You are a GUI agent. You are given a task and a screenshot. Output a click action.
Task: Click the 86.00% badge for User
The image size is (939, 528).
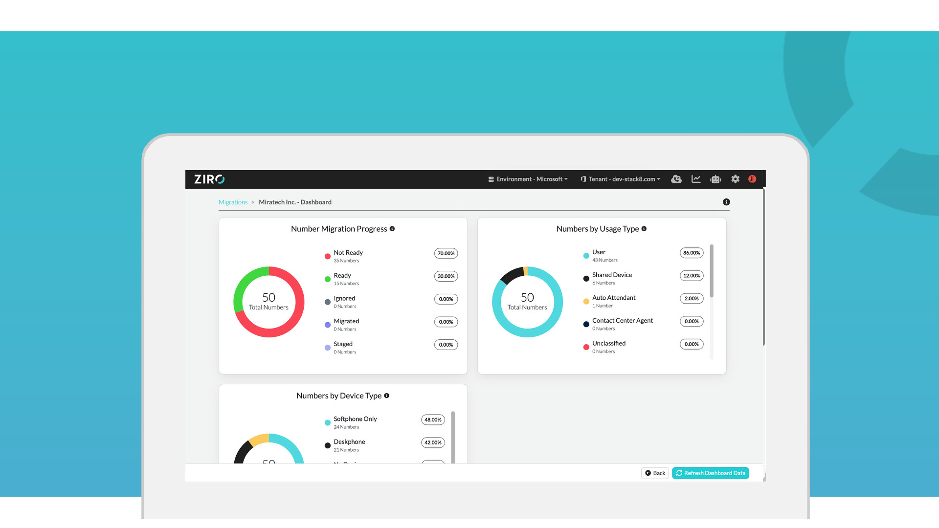692,253
